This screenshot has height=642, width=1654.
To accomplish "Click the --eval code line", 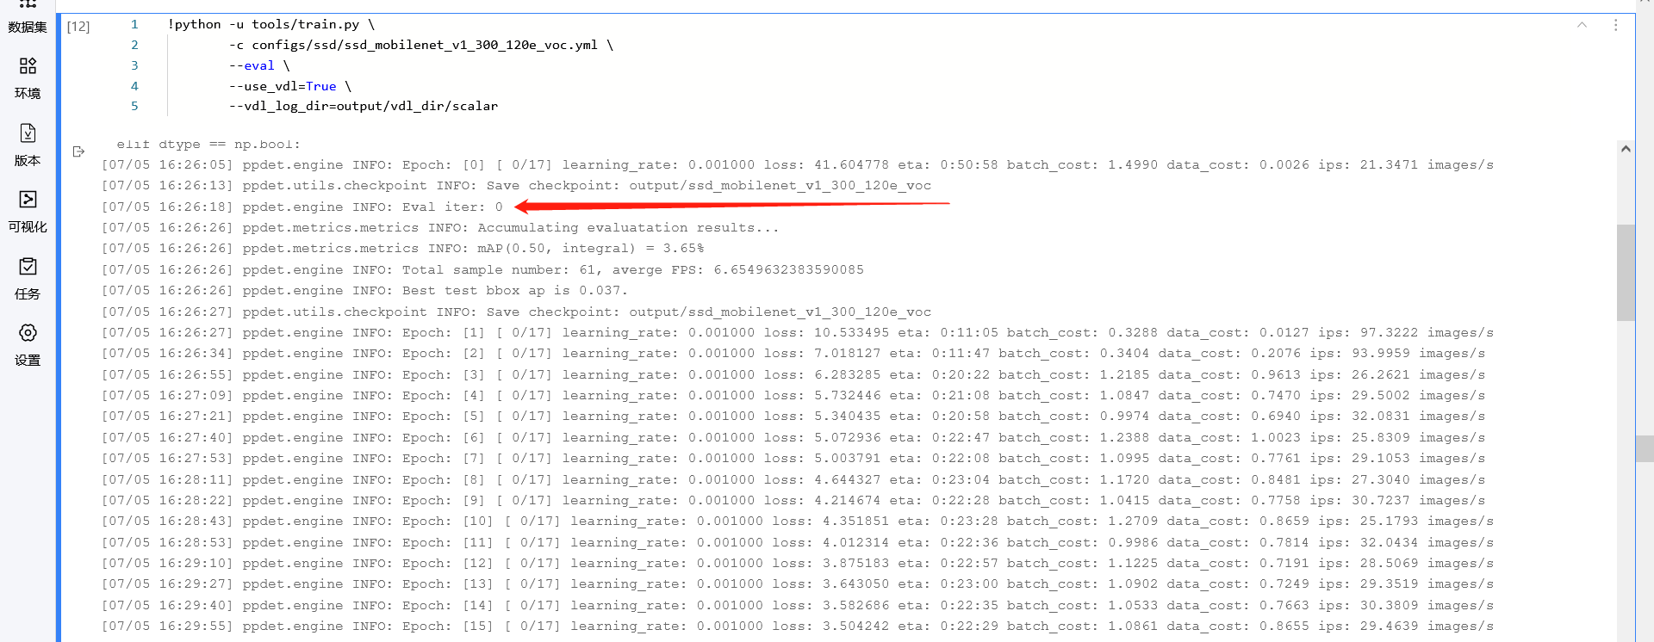I will point(259,65).
